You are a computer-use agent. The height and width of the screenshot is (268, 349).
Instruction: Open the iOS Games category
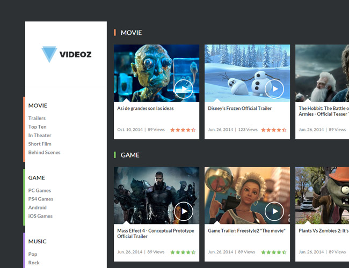40,216
